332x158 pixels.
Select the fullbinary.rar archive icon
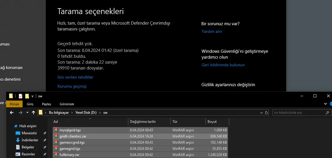click(x=56, y=154)
